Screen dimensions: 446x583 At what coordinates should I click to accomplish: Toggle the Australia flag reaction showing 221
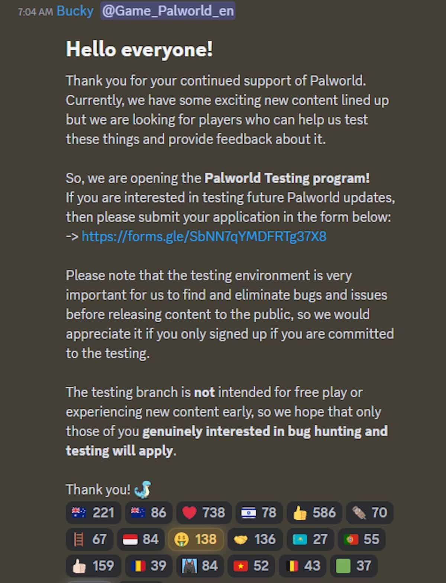coord(93,513)
